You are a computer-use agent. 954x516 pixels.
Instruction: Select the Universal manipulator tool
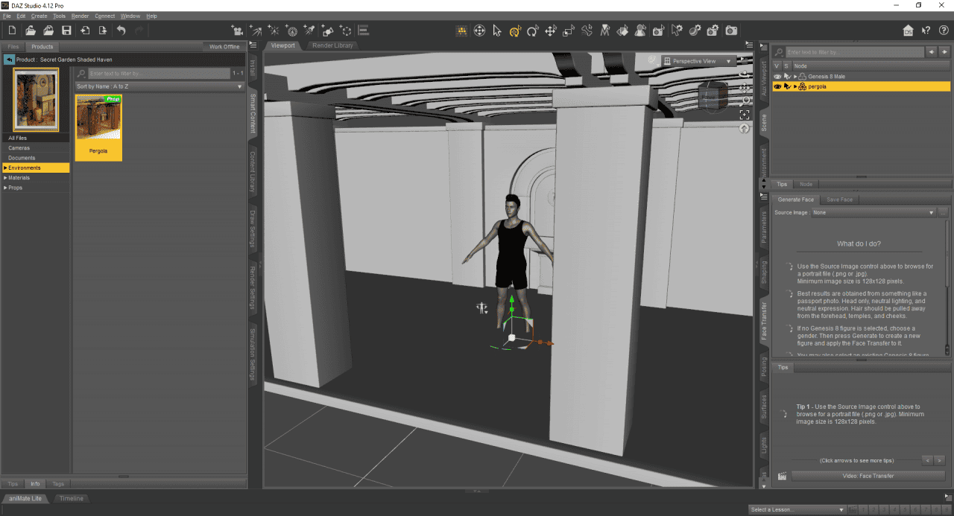coord(515,31)
